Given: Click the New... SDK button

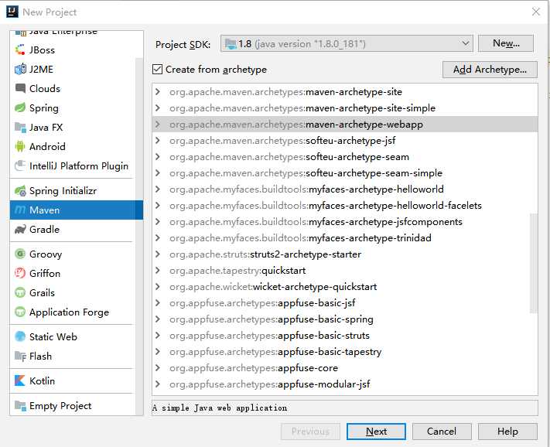Looking at the screenshot, I should 506,43.
